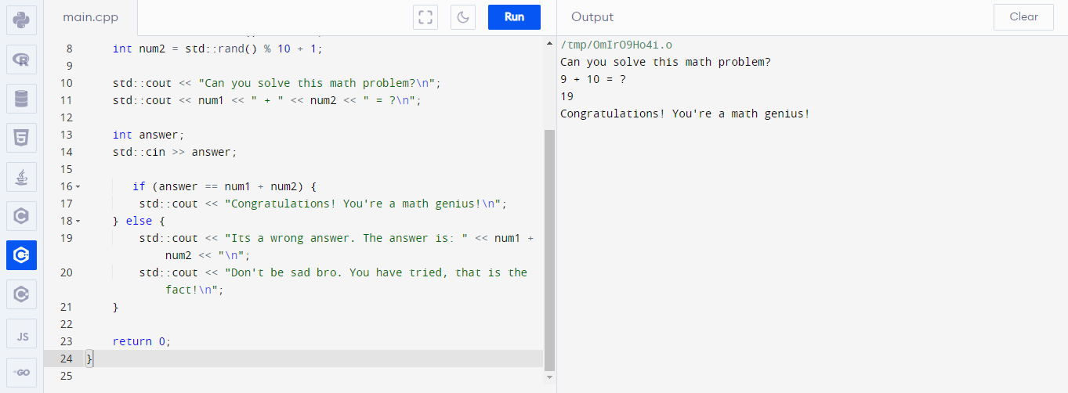Click the '/tmp/OmIrO9Ho4i.o' output path
Viewport: 1068px width, 393px height.
point(617,45)
